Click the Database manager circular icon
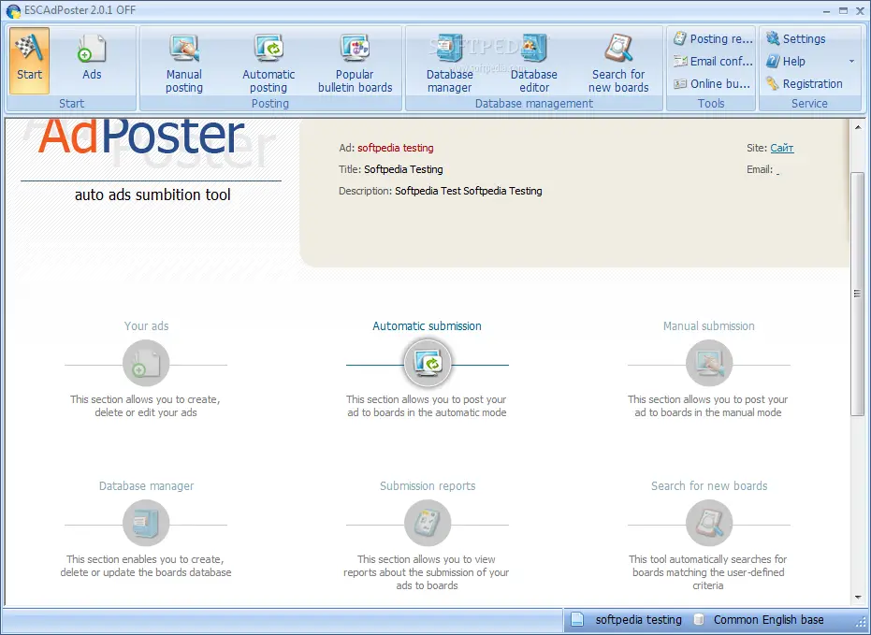This screenshot has width=871, height=635. (x=146, y=524)
